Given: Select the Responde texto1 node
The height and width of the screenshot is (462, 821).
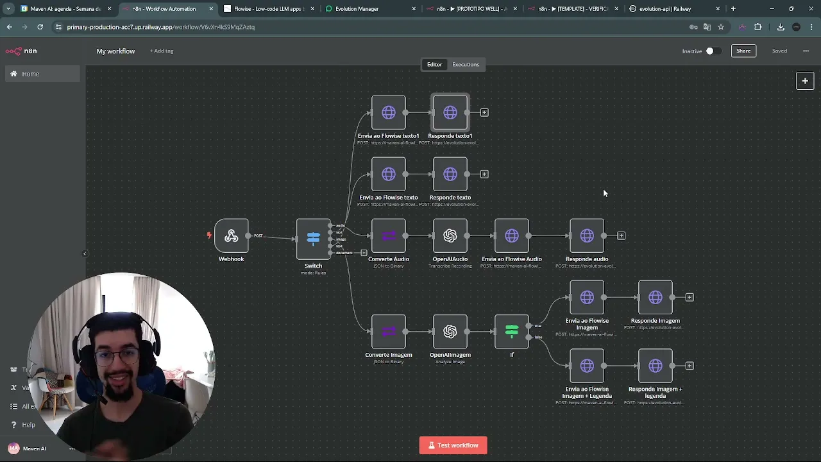Looking at the screenshot, I should pyautogui.click(x=450, y=112).
